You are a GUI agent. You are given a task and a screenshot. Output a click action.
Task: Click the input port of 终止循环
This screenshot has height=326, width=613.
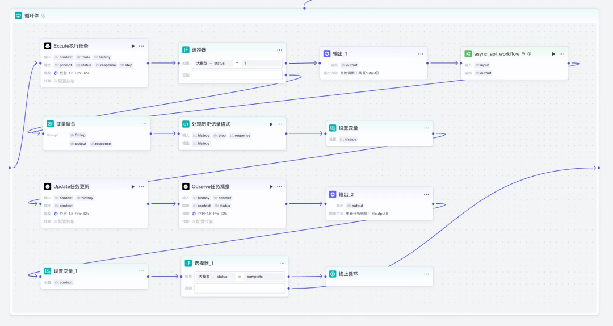point(325,277)
